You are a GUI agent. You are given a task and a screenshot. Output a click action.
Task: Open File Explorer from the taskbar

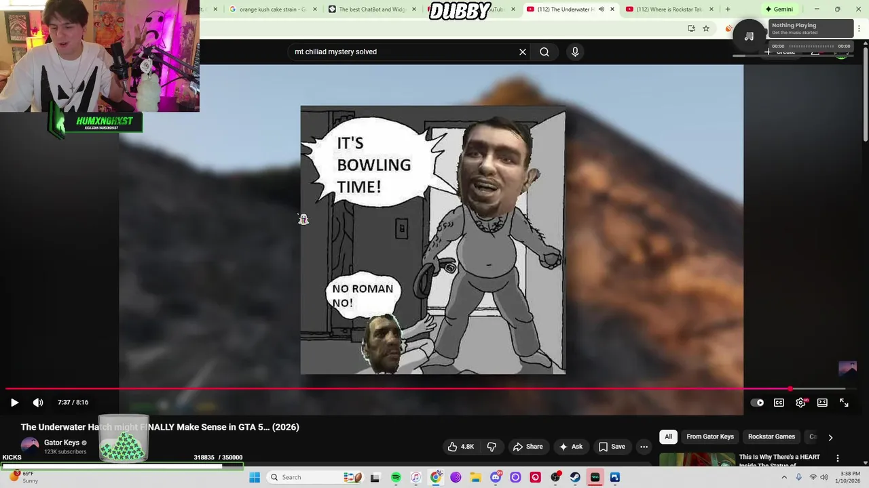click(476, 477)
